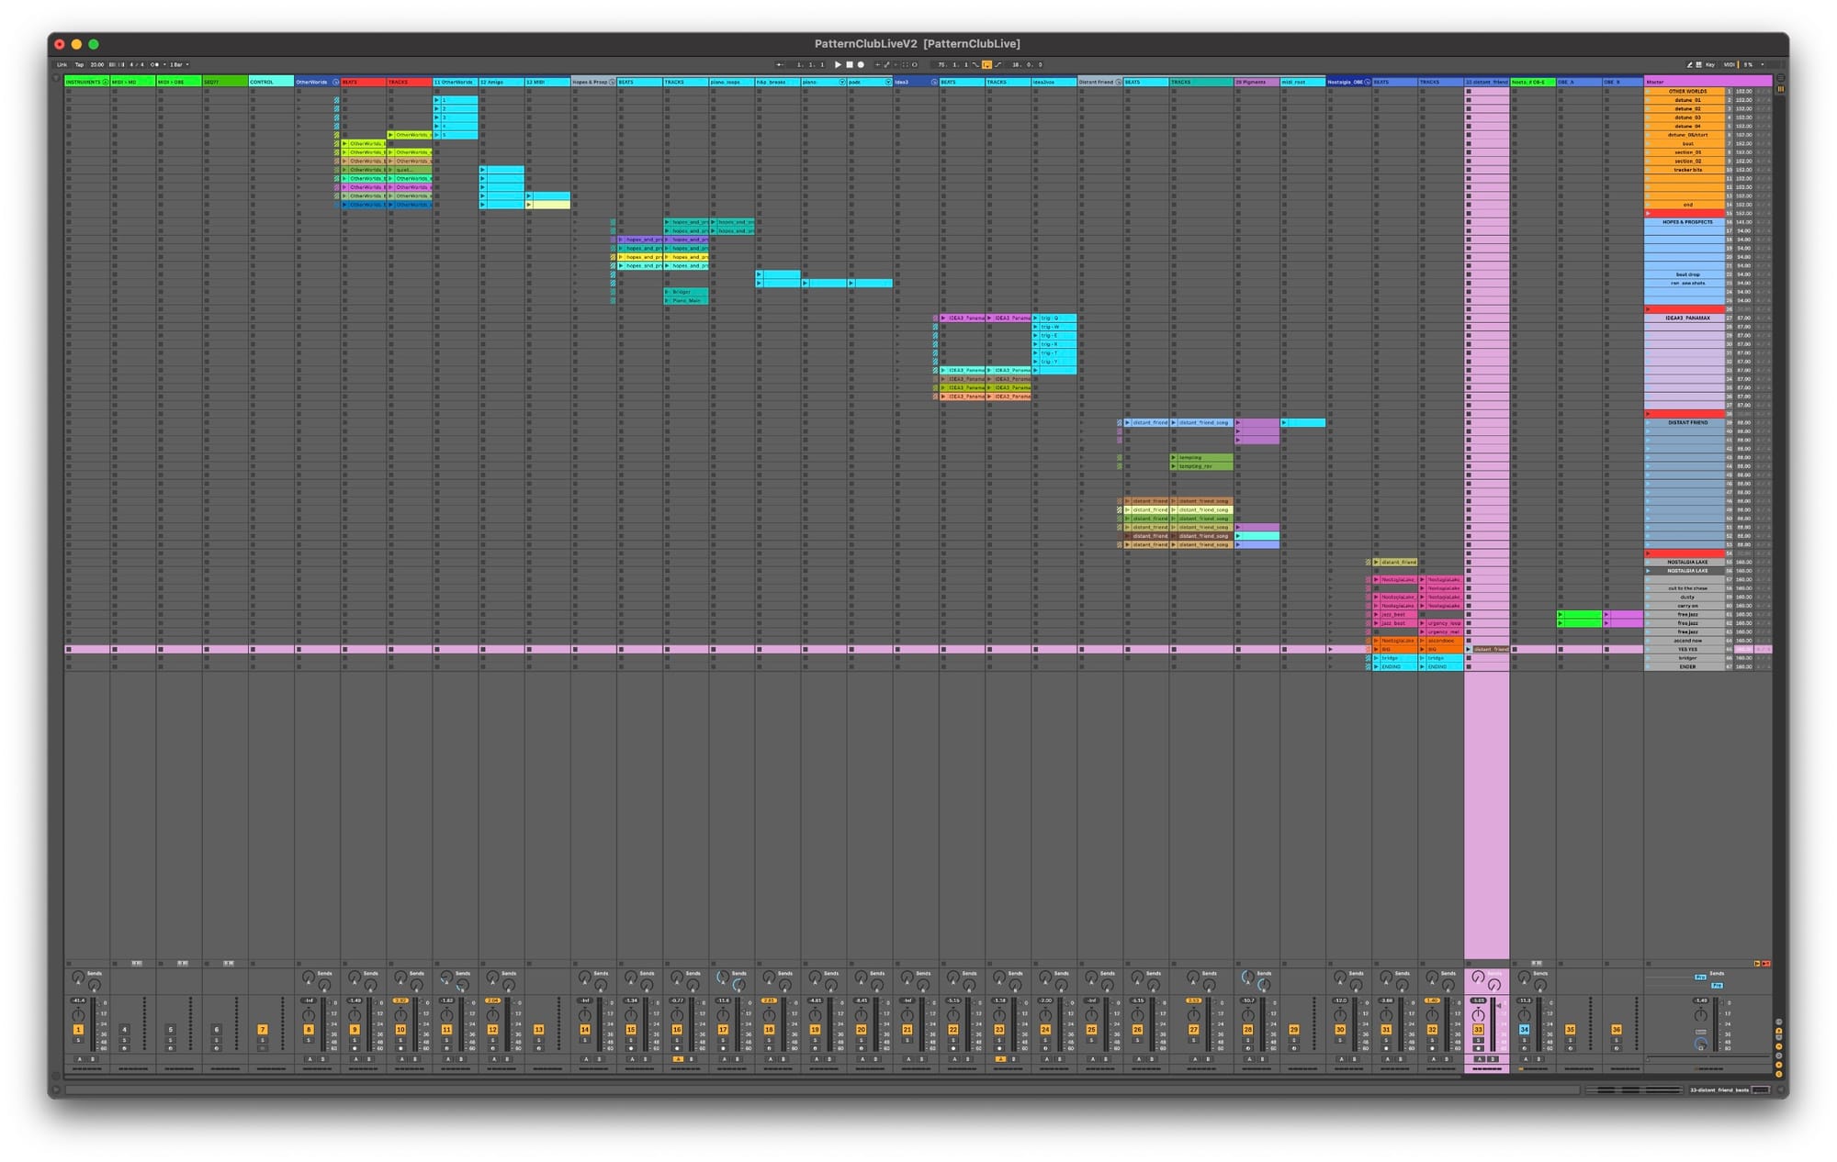1837x1162 pixels.
Task: Toggle the Key map mode button
Action: pyautogui.click(x=1709, y=65)
